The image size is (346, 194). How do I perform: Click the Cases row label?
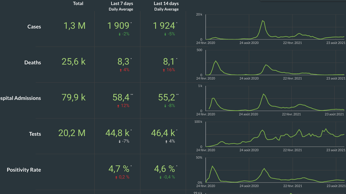tap(34, 26)
